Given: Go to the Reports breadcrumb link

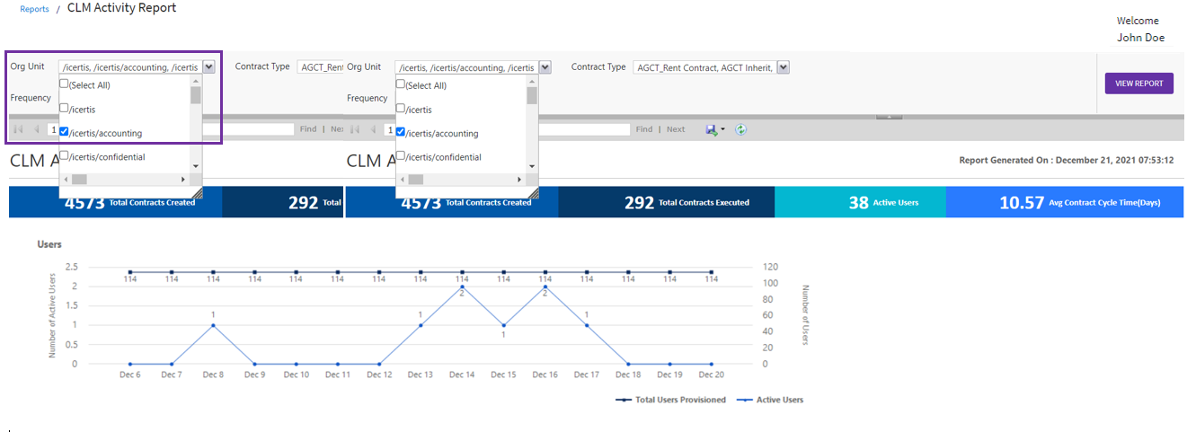Looking at the screenshot, I should (34, 9).
